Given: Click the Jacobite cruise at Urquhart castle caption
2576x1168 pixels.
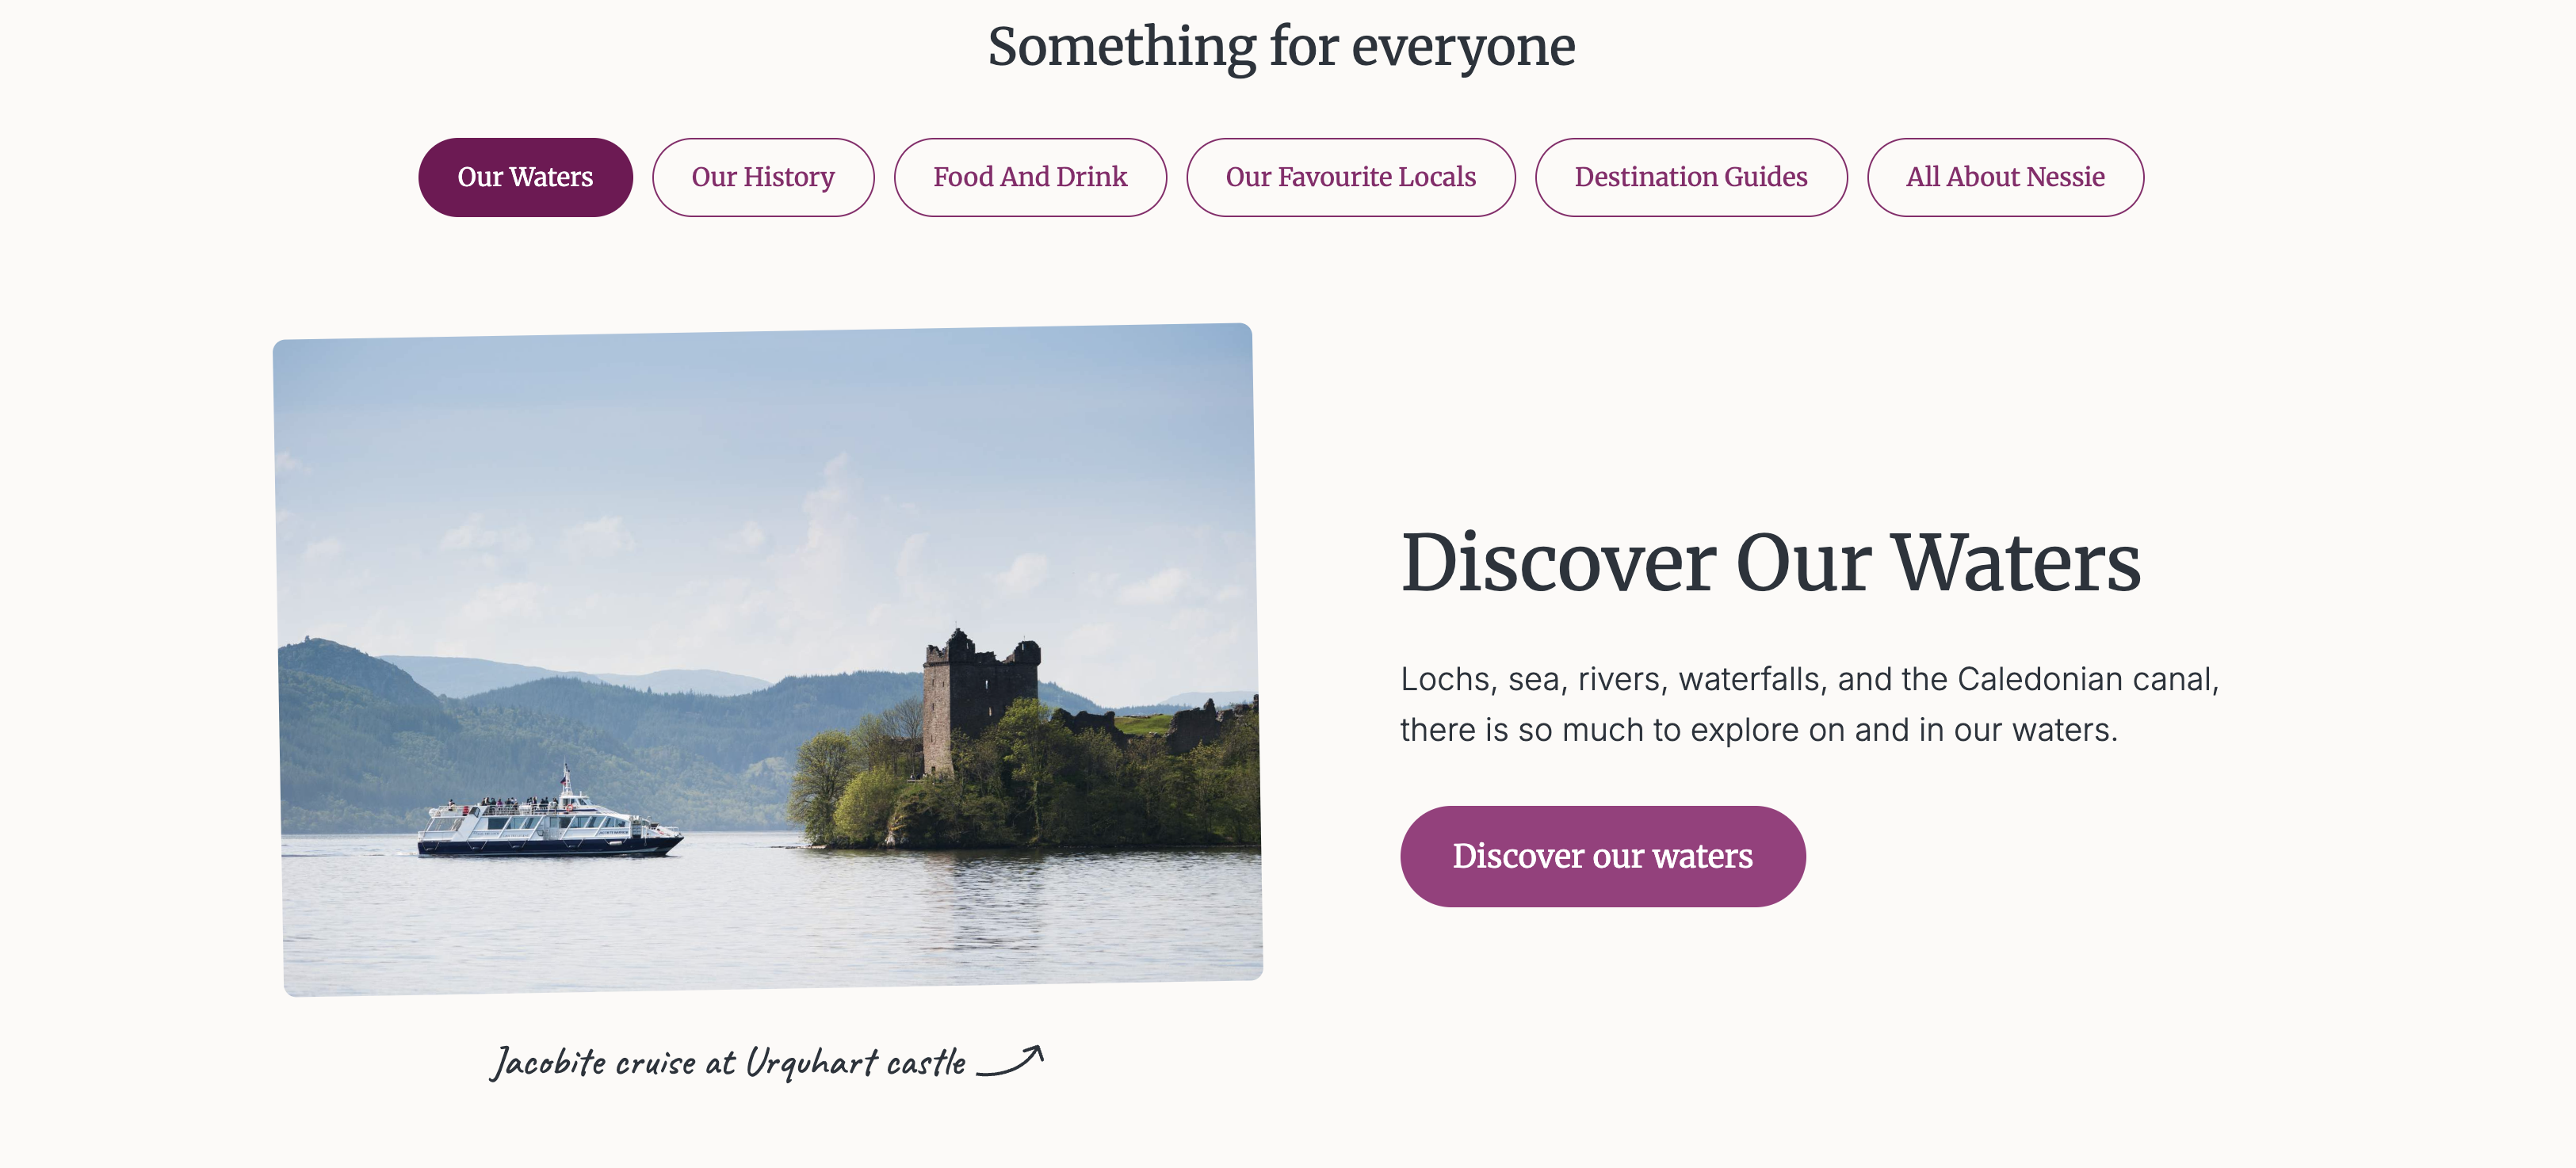Looking at the screenshot, I should (728, 1062).
